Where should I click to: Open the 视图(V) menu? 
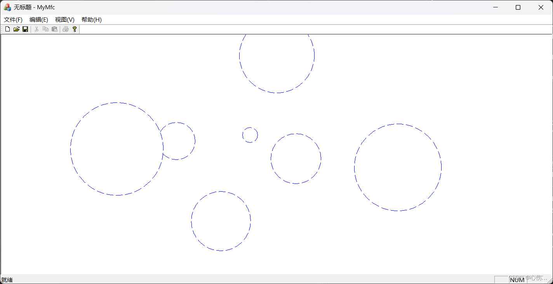click(65, 20)
